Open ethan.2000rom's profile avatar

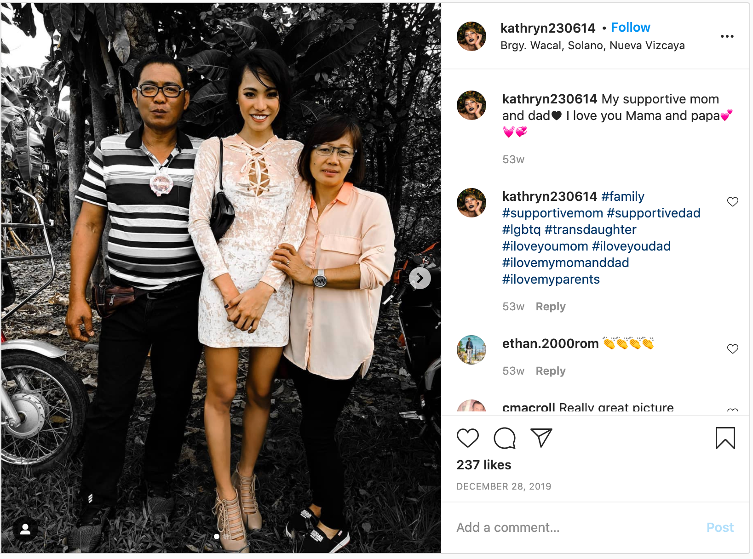[471, 350]
